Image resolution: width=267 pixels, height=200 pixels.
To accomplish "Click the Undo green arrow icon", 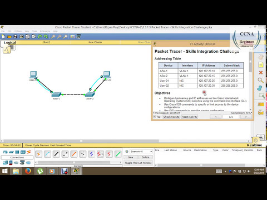I will [x=39, y=37].
